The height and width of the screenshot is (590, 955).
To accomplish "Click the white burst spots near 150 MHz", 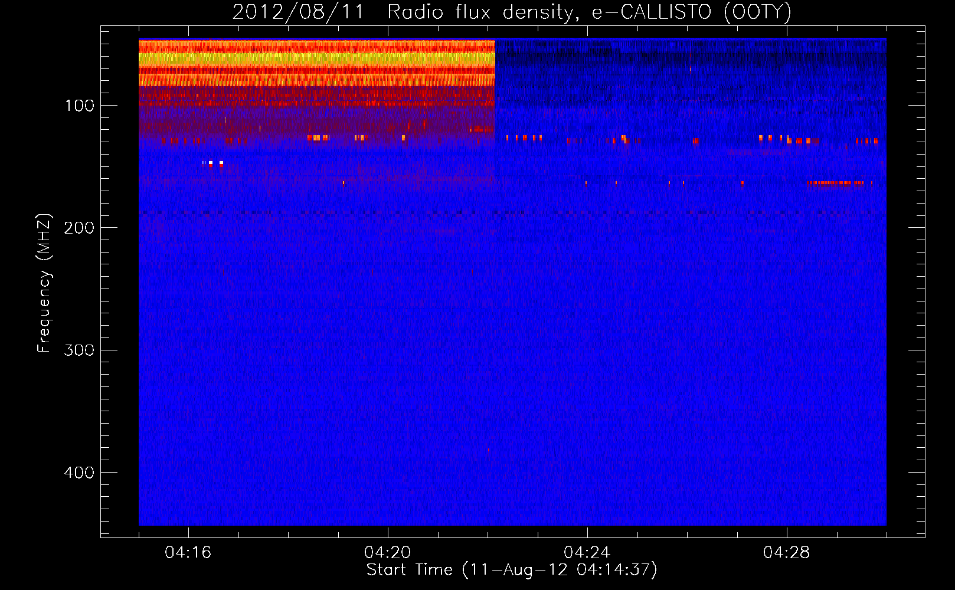I will [x=212, y=163].
